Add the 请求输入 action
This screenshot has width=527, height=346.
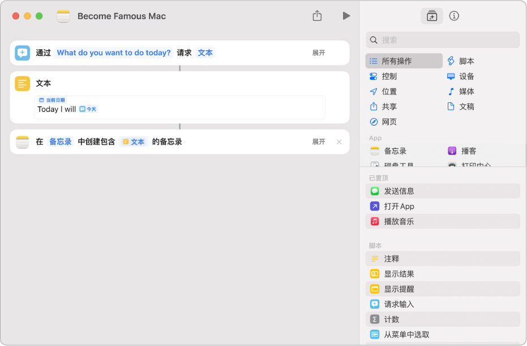pyautogui.click(x=443, y=304)
